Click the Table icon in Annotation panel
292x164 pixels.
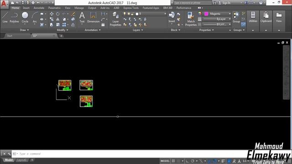tap(103, 25)
